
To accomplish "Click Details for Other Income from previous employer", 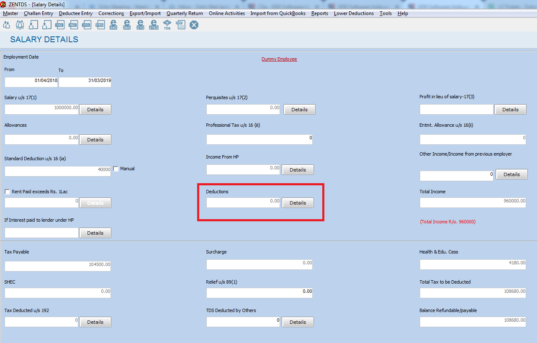I will (x=511, y=174).
